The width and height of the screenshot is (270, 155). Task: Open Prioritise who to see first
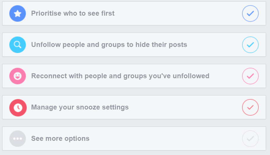(73, 13)
